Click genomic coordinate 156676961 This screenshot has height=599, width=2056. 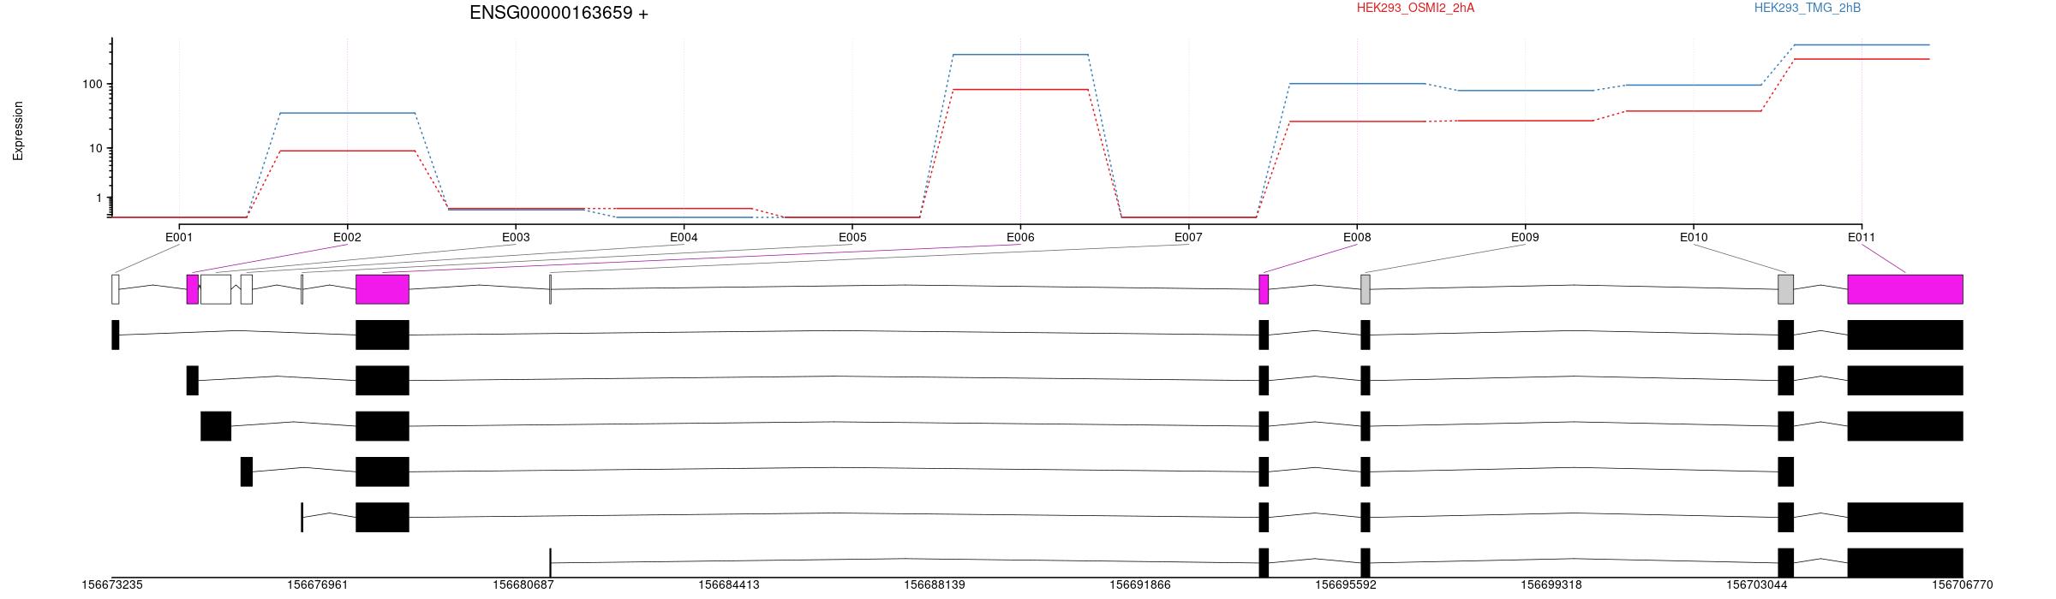click(318, 585)
